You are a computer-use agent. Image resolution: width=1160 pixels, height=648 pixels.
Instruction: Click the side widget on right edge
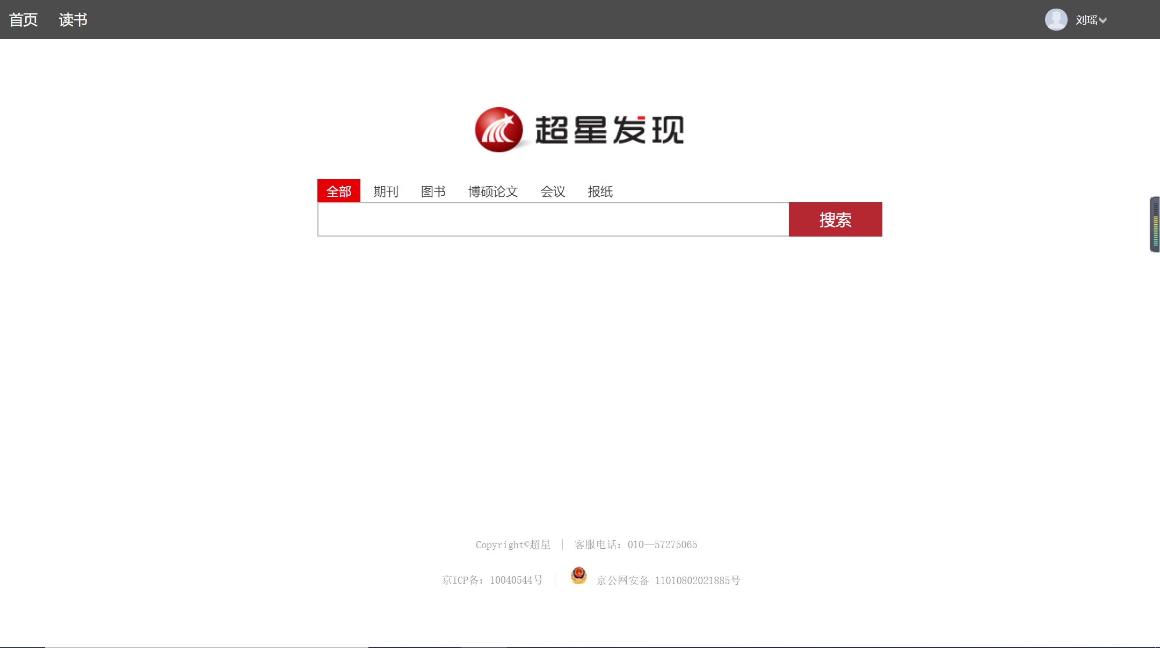(1155, 224)
